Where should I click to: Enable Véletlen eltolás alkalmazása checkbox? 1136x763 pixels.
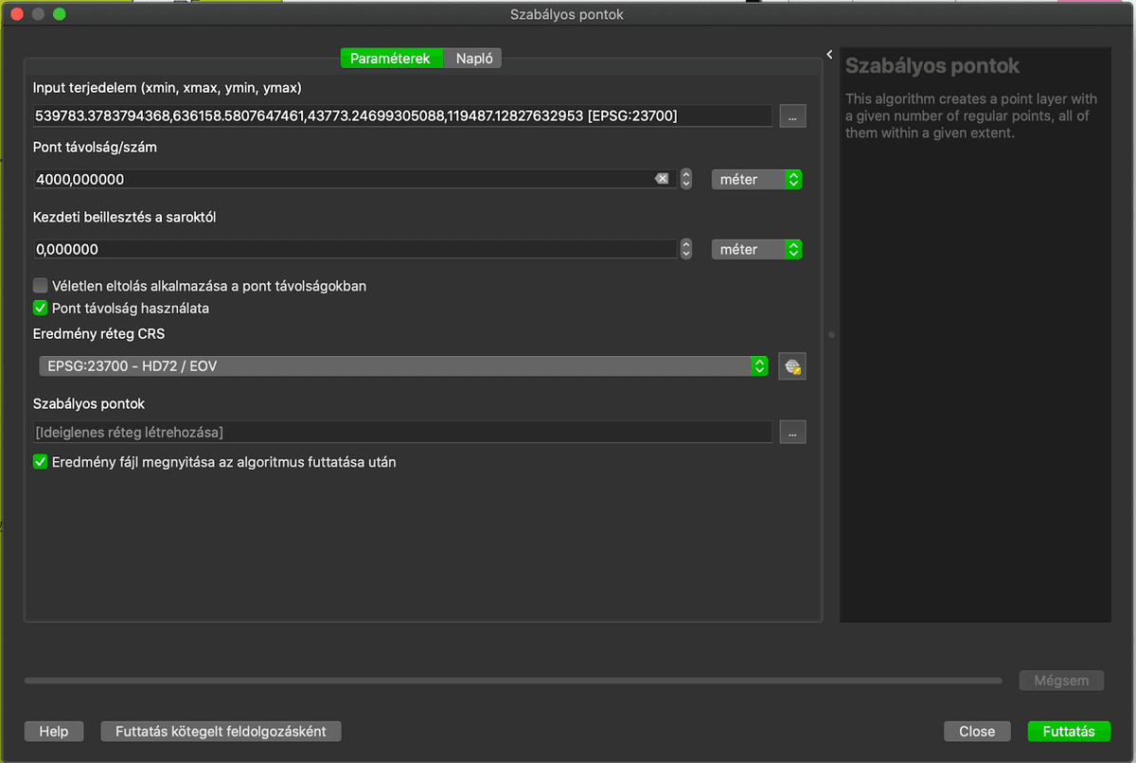click(41, 286)
